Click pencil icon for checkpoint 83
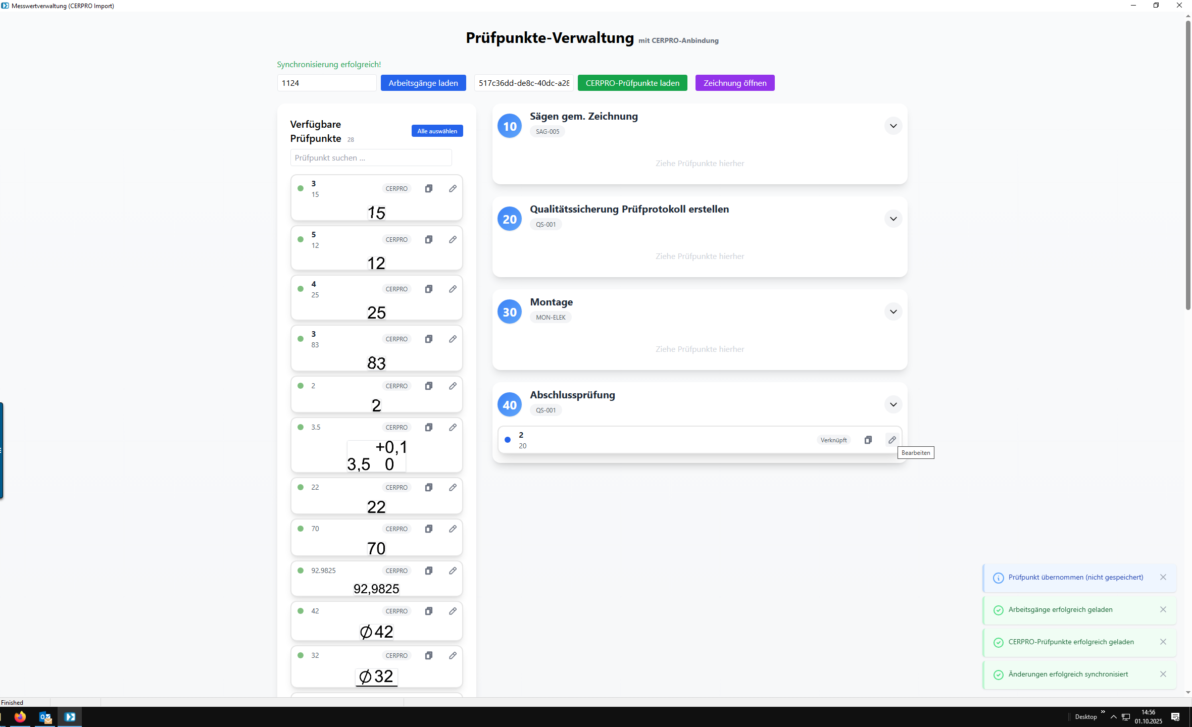Viewport: 1192px width, 727px height. [x=453, y=339]
